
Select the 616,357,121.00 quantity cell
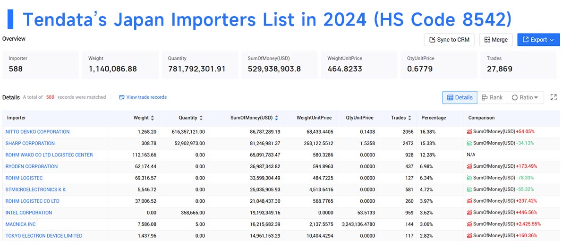[x=188, y=132]
